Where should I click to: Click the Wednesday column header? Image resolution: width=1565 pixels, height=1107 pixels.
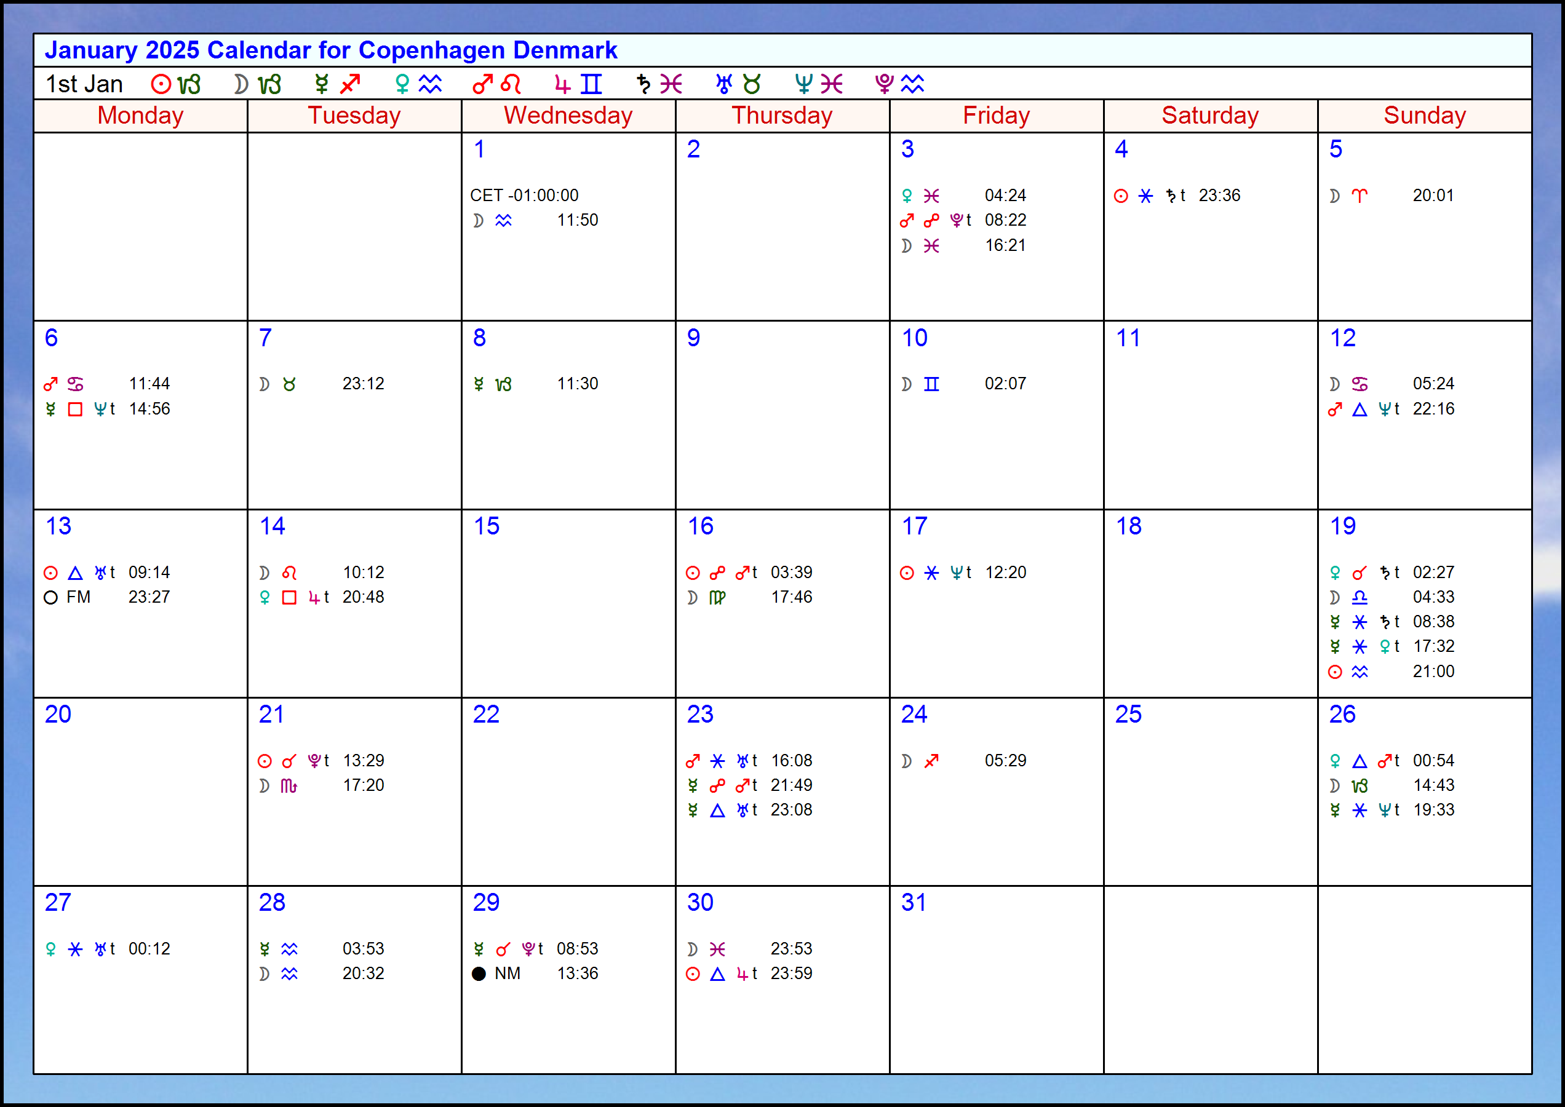click(x=568, y=116)
